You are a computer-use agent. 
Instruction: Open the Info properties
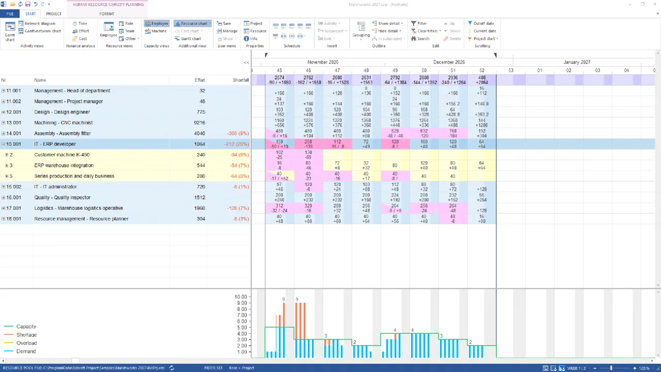point(250,39)
